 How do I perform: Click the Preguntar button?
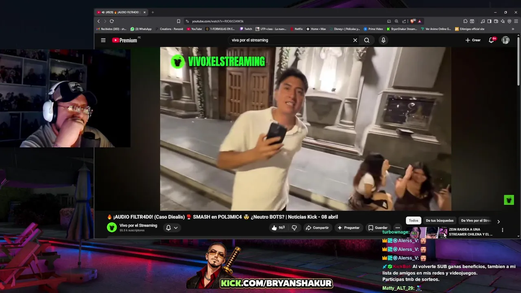(348, 228)
